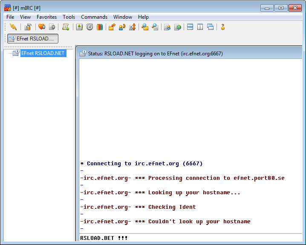Open the File menu
306x245 pixels.
pos(10,17)
